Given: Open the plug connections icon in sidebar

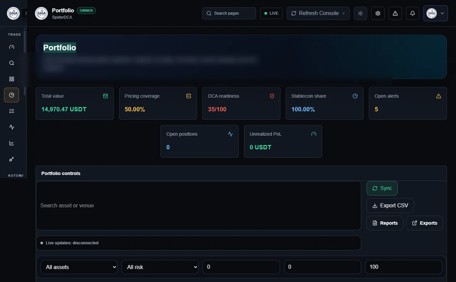Looking at the screenshot, I should pos(11,159).
